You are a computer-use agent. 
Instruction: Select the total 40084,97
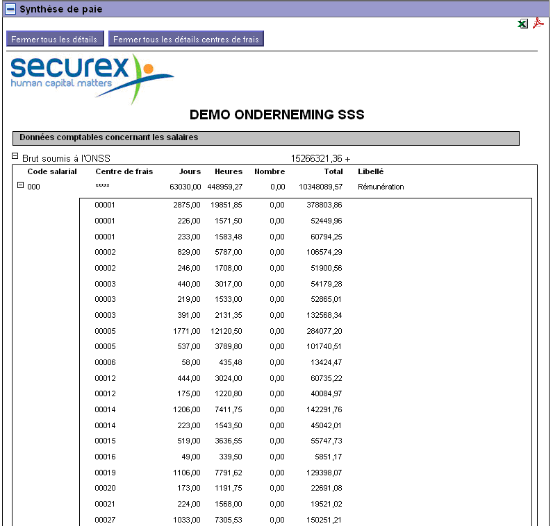pyautogui.click(x=327, y=394)
